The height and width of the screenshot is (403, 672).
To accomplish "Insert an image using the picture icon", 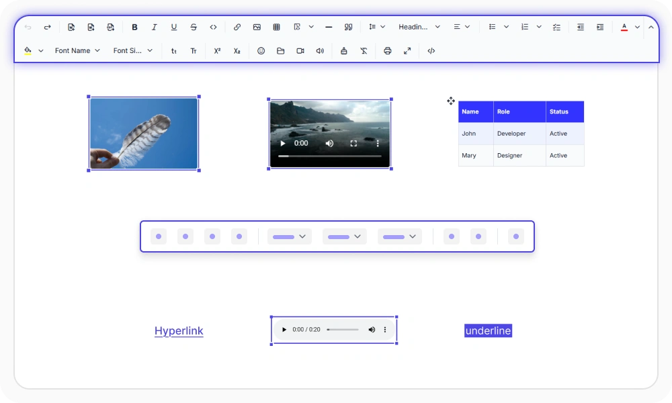I will (x=257, y=27).
